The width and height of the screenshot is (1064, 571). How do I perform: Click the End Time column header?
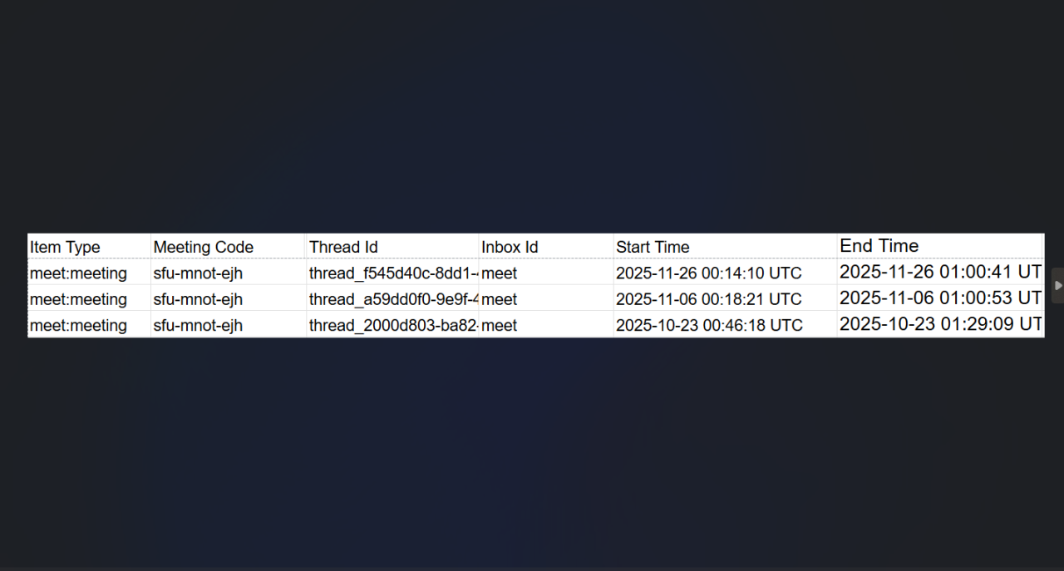tap(879, 246)
